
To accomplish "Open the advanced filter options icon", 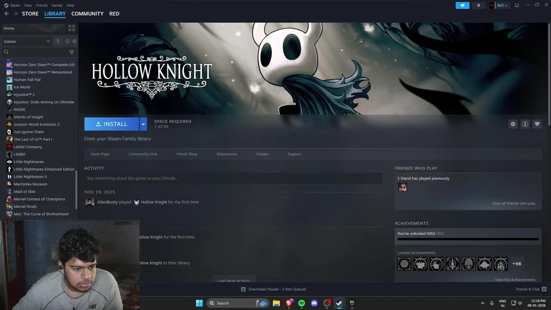I will (71, 52).
